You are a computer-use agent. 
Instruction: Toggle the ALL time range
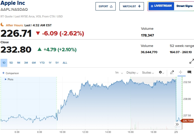coord(65,63)
